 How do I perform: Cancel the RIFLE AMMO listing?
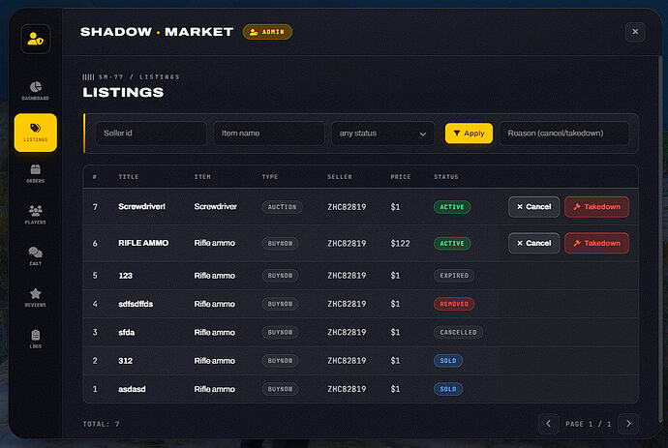[533, 243]
